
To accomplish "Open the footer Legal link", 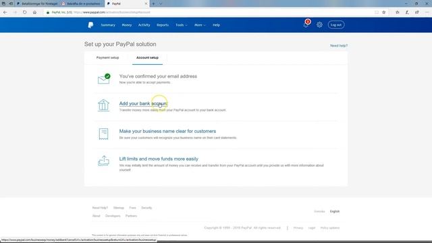I will click(312, 228).
